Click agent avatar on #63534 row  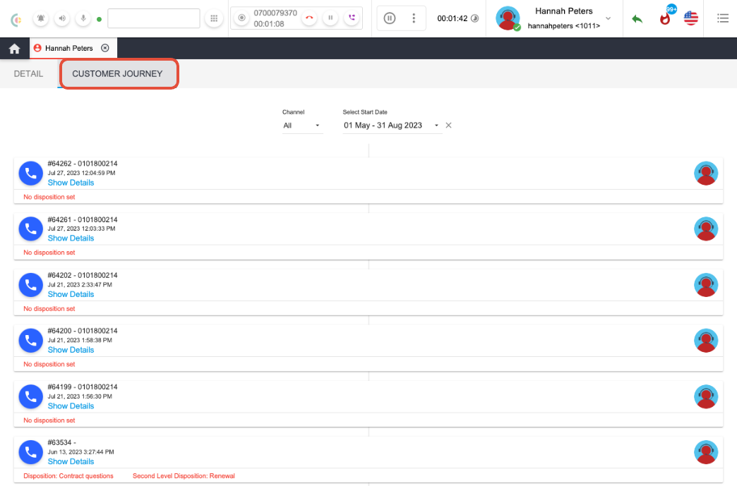coord(706,452)
